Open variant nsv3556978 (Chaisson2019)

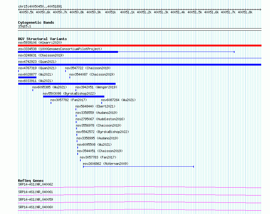99,125
